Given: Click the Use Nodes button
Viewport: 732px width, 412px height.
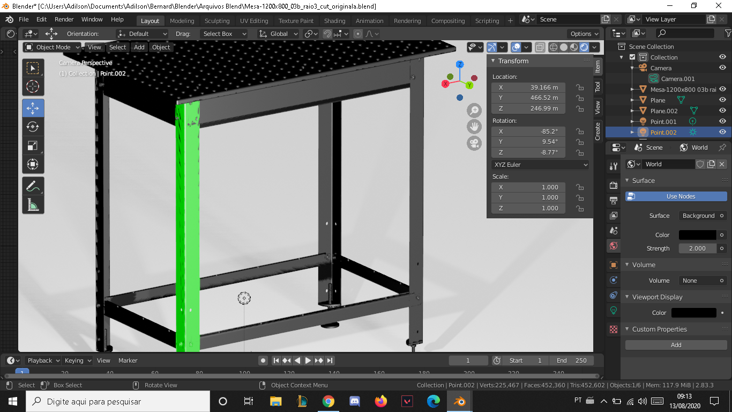Looking at the screenshot, I should pos(676,196).
